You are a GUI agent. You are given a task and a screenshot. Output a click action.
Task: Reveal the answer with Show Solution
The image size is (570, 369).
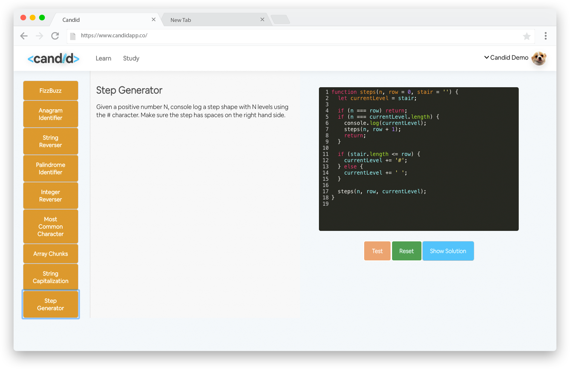[448, 251]
